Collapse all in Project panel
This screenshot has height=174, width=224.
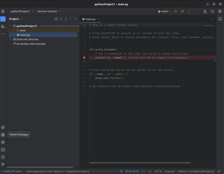[66, 19]
